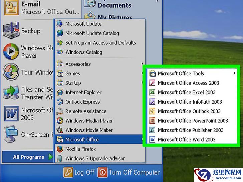The height and width of the screenshot is (182, 243).
Task: Click the "Windows Catalog" text
Action: (x=84, y=52)
